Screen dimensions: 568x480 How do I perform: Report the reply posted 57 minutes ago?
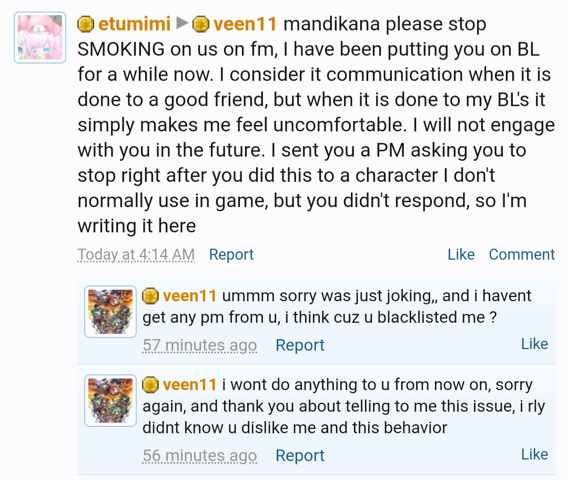[x=300, y=345]
